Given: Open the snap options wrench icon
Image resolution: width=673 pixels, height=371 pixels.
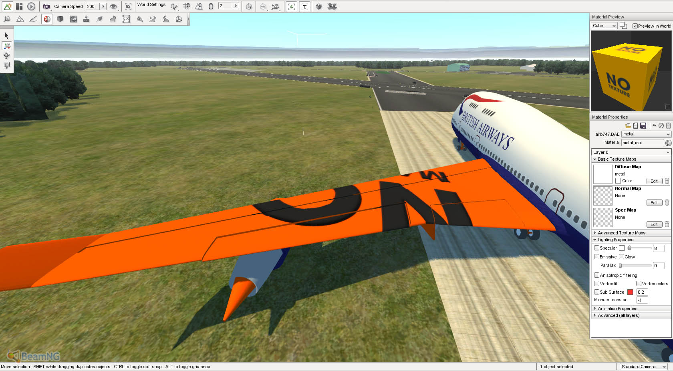Looking at the screenshot, I should 174,6.
